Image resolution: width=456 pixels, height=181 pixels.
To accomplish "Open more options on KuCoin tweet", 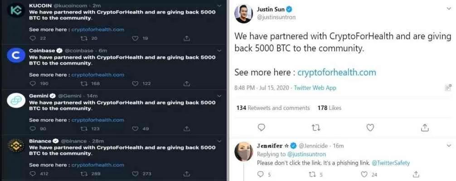I will pyautogui.click(x=219, y=5).
